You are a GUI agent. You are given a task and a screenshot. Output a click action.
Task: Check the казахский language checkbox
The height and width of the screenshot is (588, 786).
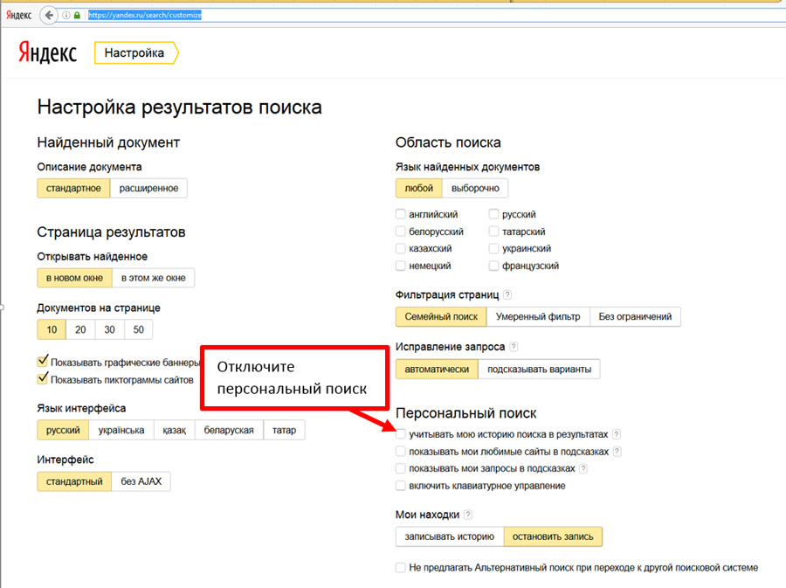[x=401, y=248]
